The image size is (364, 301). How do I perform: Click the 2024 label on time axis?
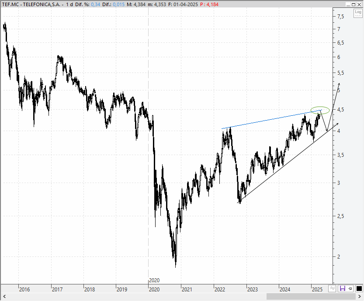pos(285,289)
